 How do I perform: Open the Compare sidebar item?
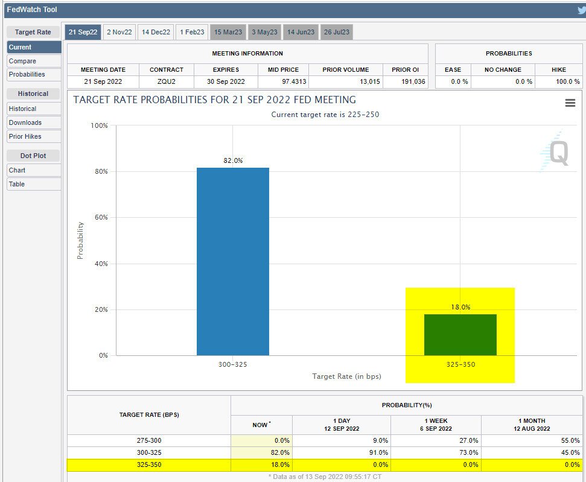34,61
